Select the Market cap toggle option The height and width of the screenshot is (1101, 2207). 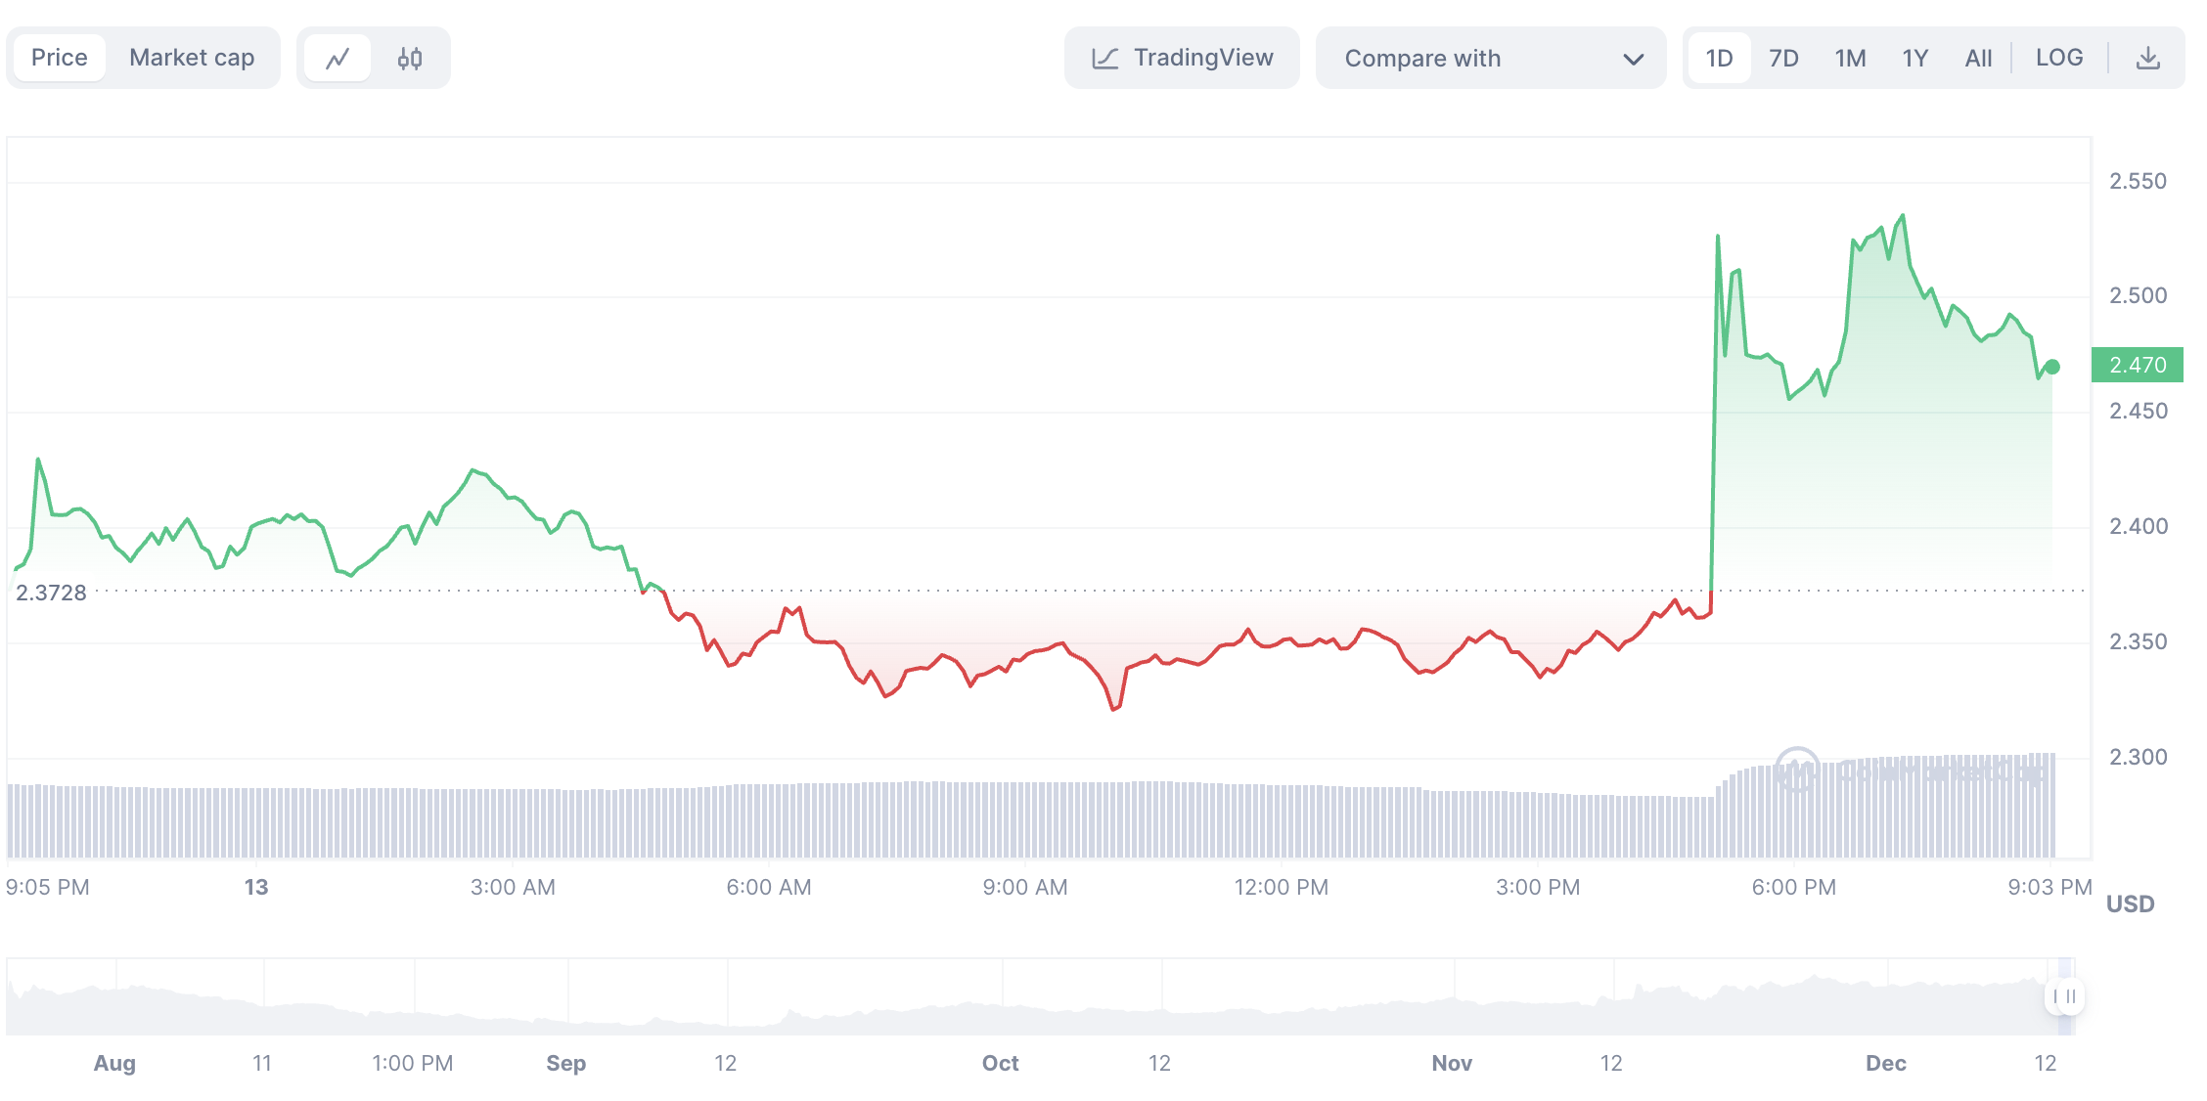(x=192, y=58)
